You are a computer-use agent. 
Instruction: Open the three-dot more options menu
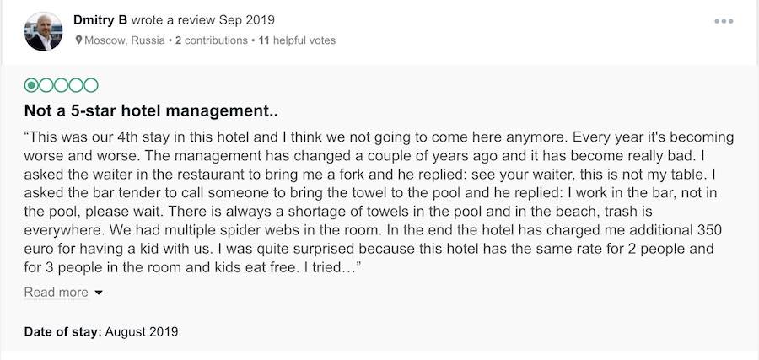[x=724, y=21]
